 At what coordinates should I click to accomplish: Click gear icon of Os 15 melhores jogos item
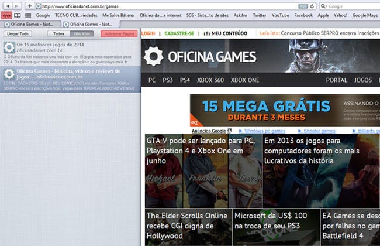point(9,47)
